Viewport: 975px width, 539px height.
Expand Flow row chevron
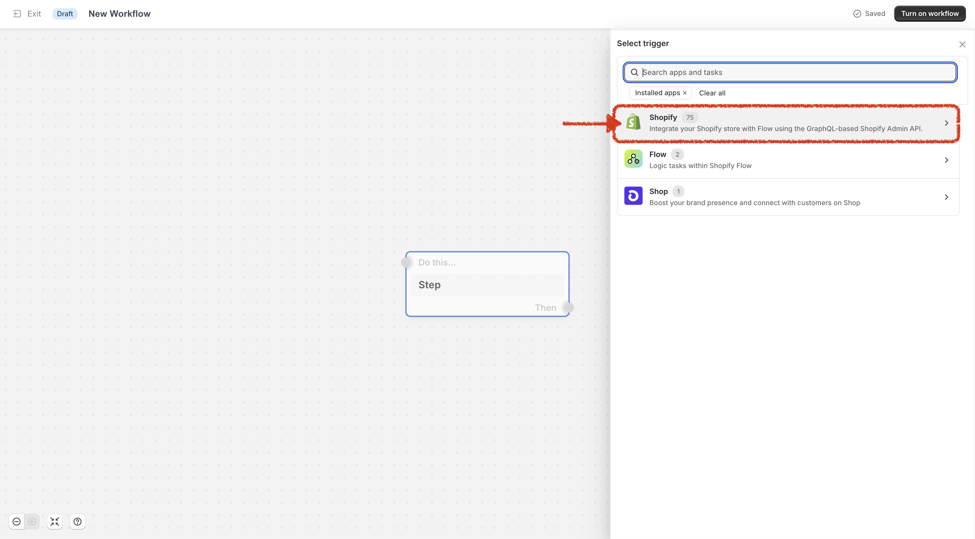[946, 160]
